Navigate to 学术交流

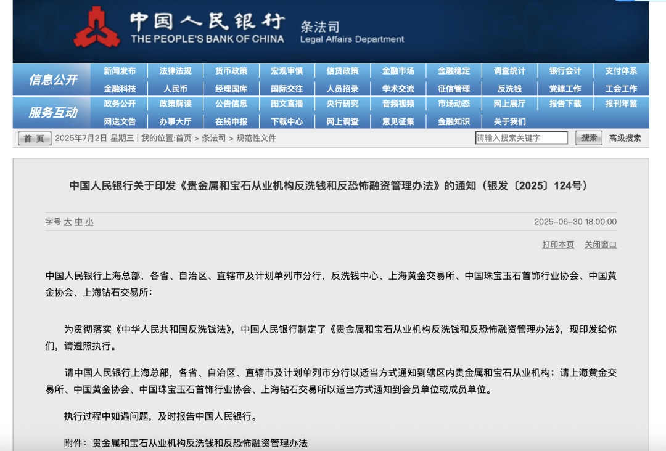click(398, 89)
